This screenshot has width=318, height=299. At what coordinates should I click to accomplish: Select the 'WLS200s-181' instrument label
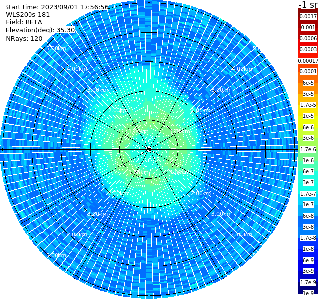click(x=28, y=15)
